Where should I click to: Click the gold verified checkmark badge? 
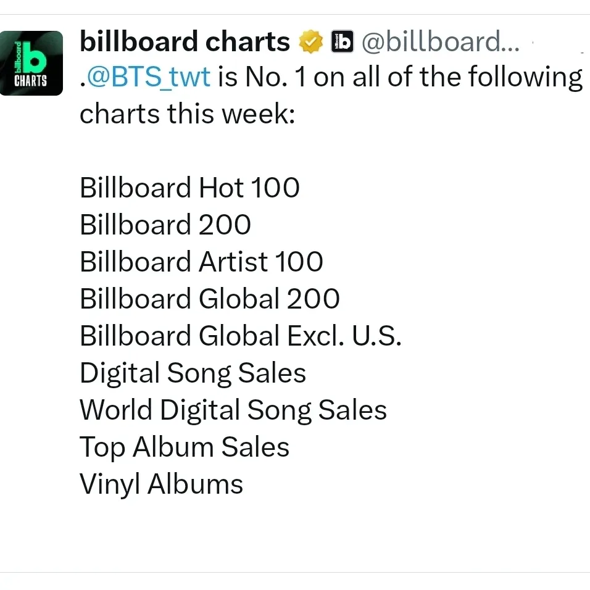click(311, 42)
